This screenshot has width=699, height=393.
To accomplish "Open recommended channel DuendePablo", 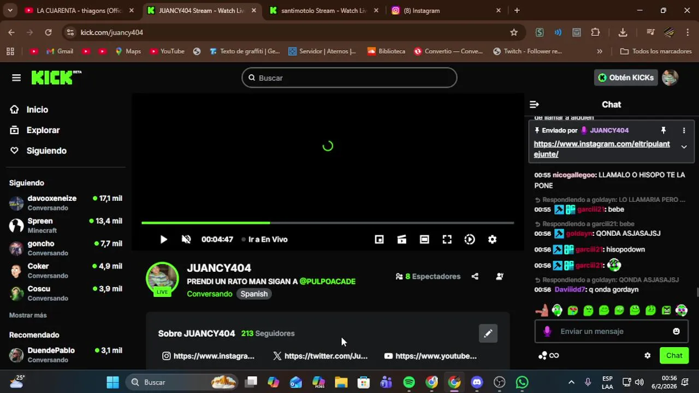I will (x=66, y=355).
